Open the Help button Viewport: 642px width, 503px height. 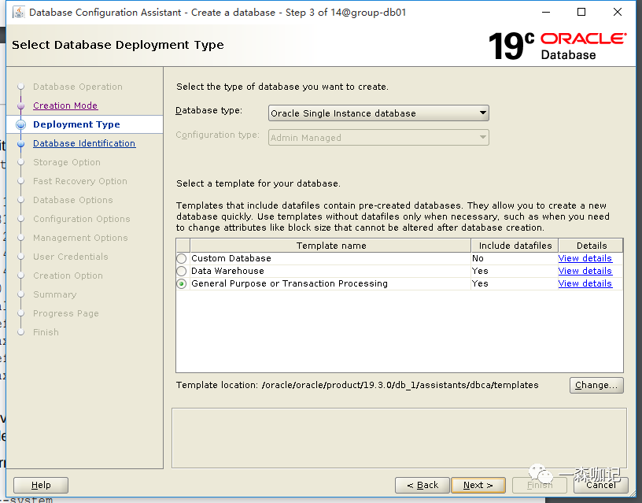pos(41,485)
